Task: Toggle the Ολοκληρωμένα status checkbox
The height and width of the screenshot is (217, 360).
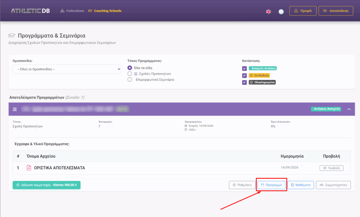Action: pos(245,82)
